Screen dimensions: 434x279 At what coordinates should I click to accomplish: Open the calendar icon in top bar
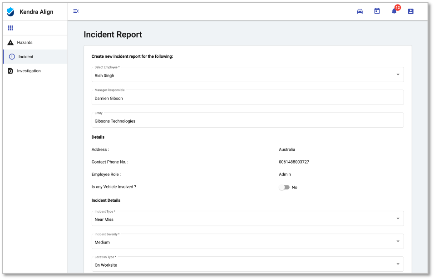[377, 11]
